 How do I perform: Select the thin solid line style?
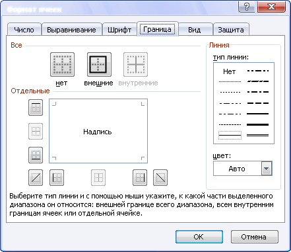(230, 135)
